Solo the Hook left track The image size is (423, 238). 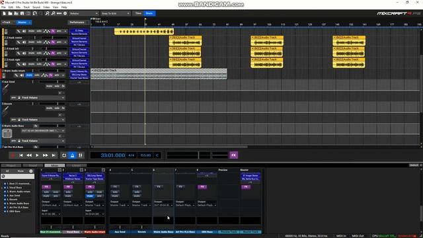(x=39, y=53)
